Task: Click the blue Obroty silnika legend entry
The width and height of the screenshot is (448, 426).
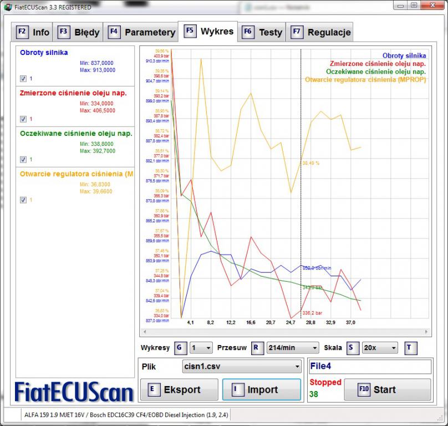Action: [x=404, y=56]
